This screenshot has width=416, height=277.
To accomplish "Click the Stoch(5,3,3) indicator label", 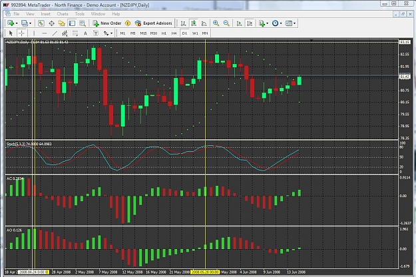I will (x=29, y=144).
